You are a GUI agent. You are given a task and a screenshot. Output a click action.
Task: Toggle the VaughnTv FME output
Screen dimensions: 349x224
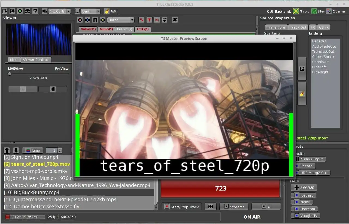click(x=306, y=216)
